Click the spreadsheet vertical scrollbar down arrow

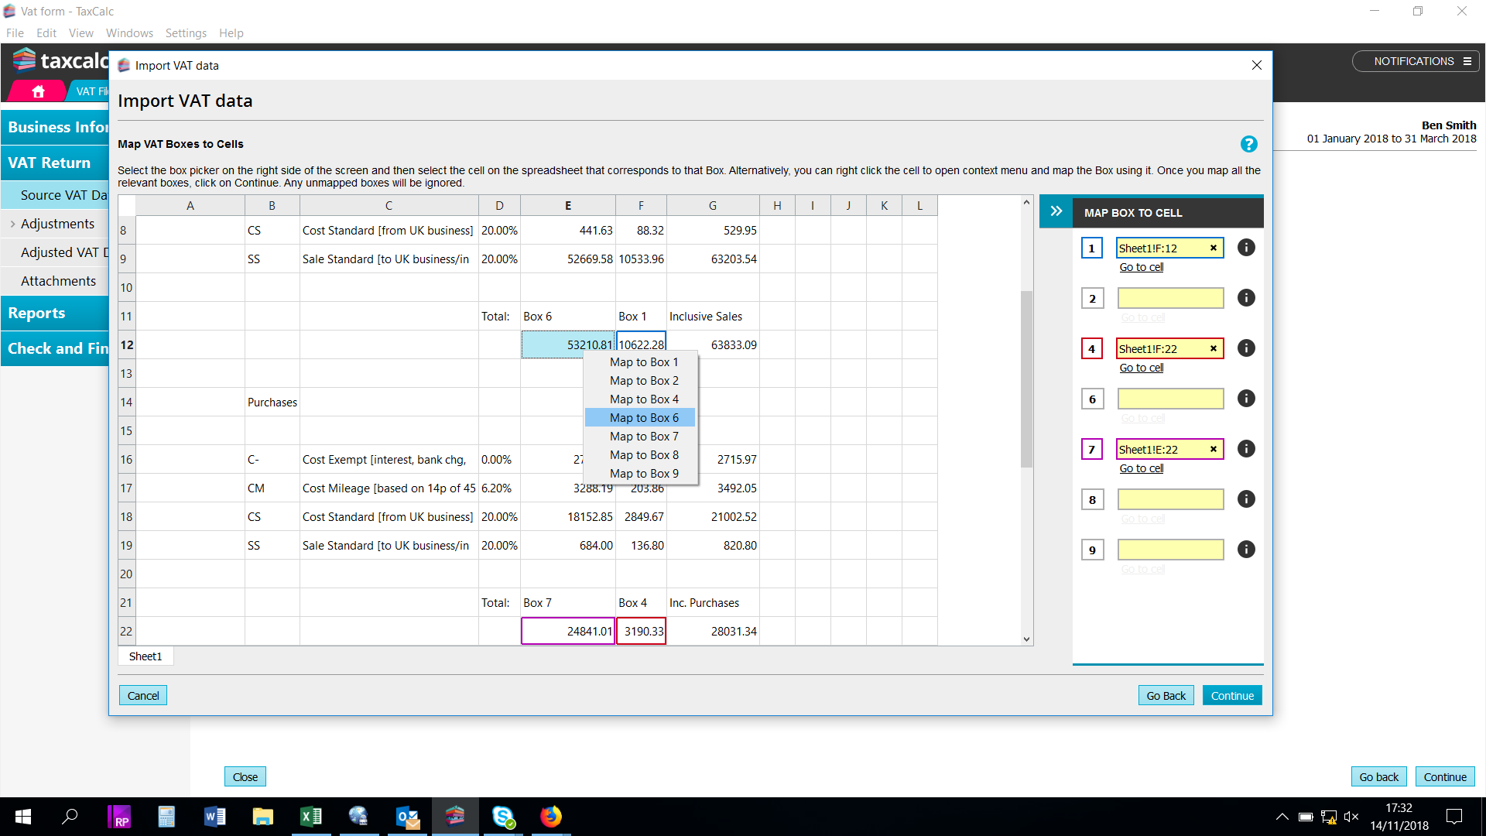point(1026,639)
